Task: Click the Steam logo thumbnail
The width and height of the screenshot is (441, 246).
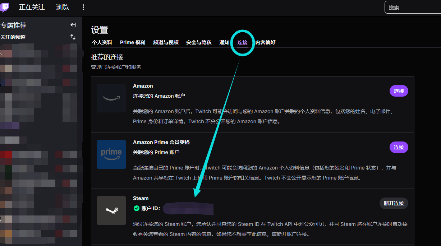Action: click(x=111, y=210)
